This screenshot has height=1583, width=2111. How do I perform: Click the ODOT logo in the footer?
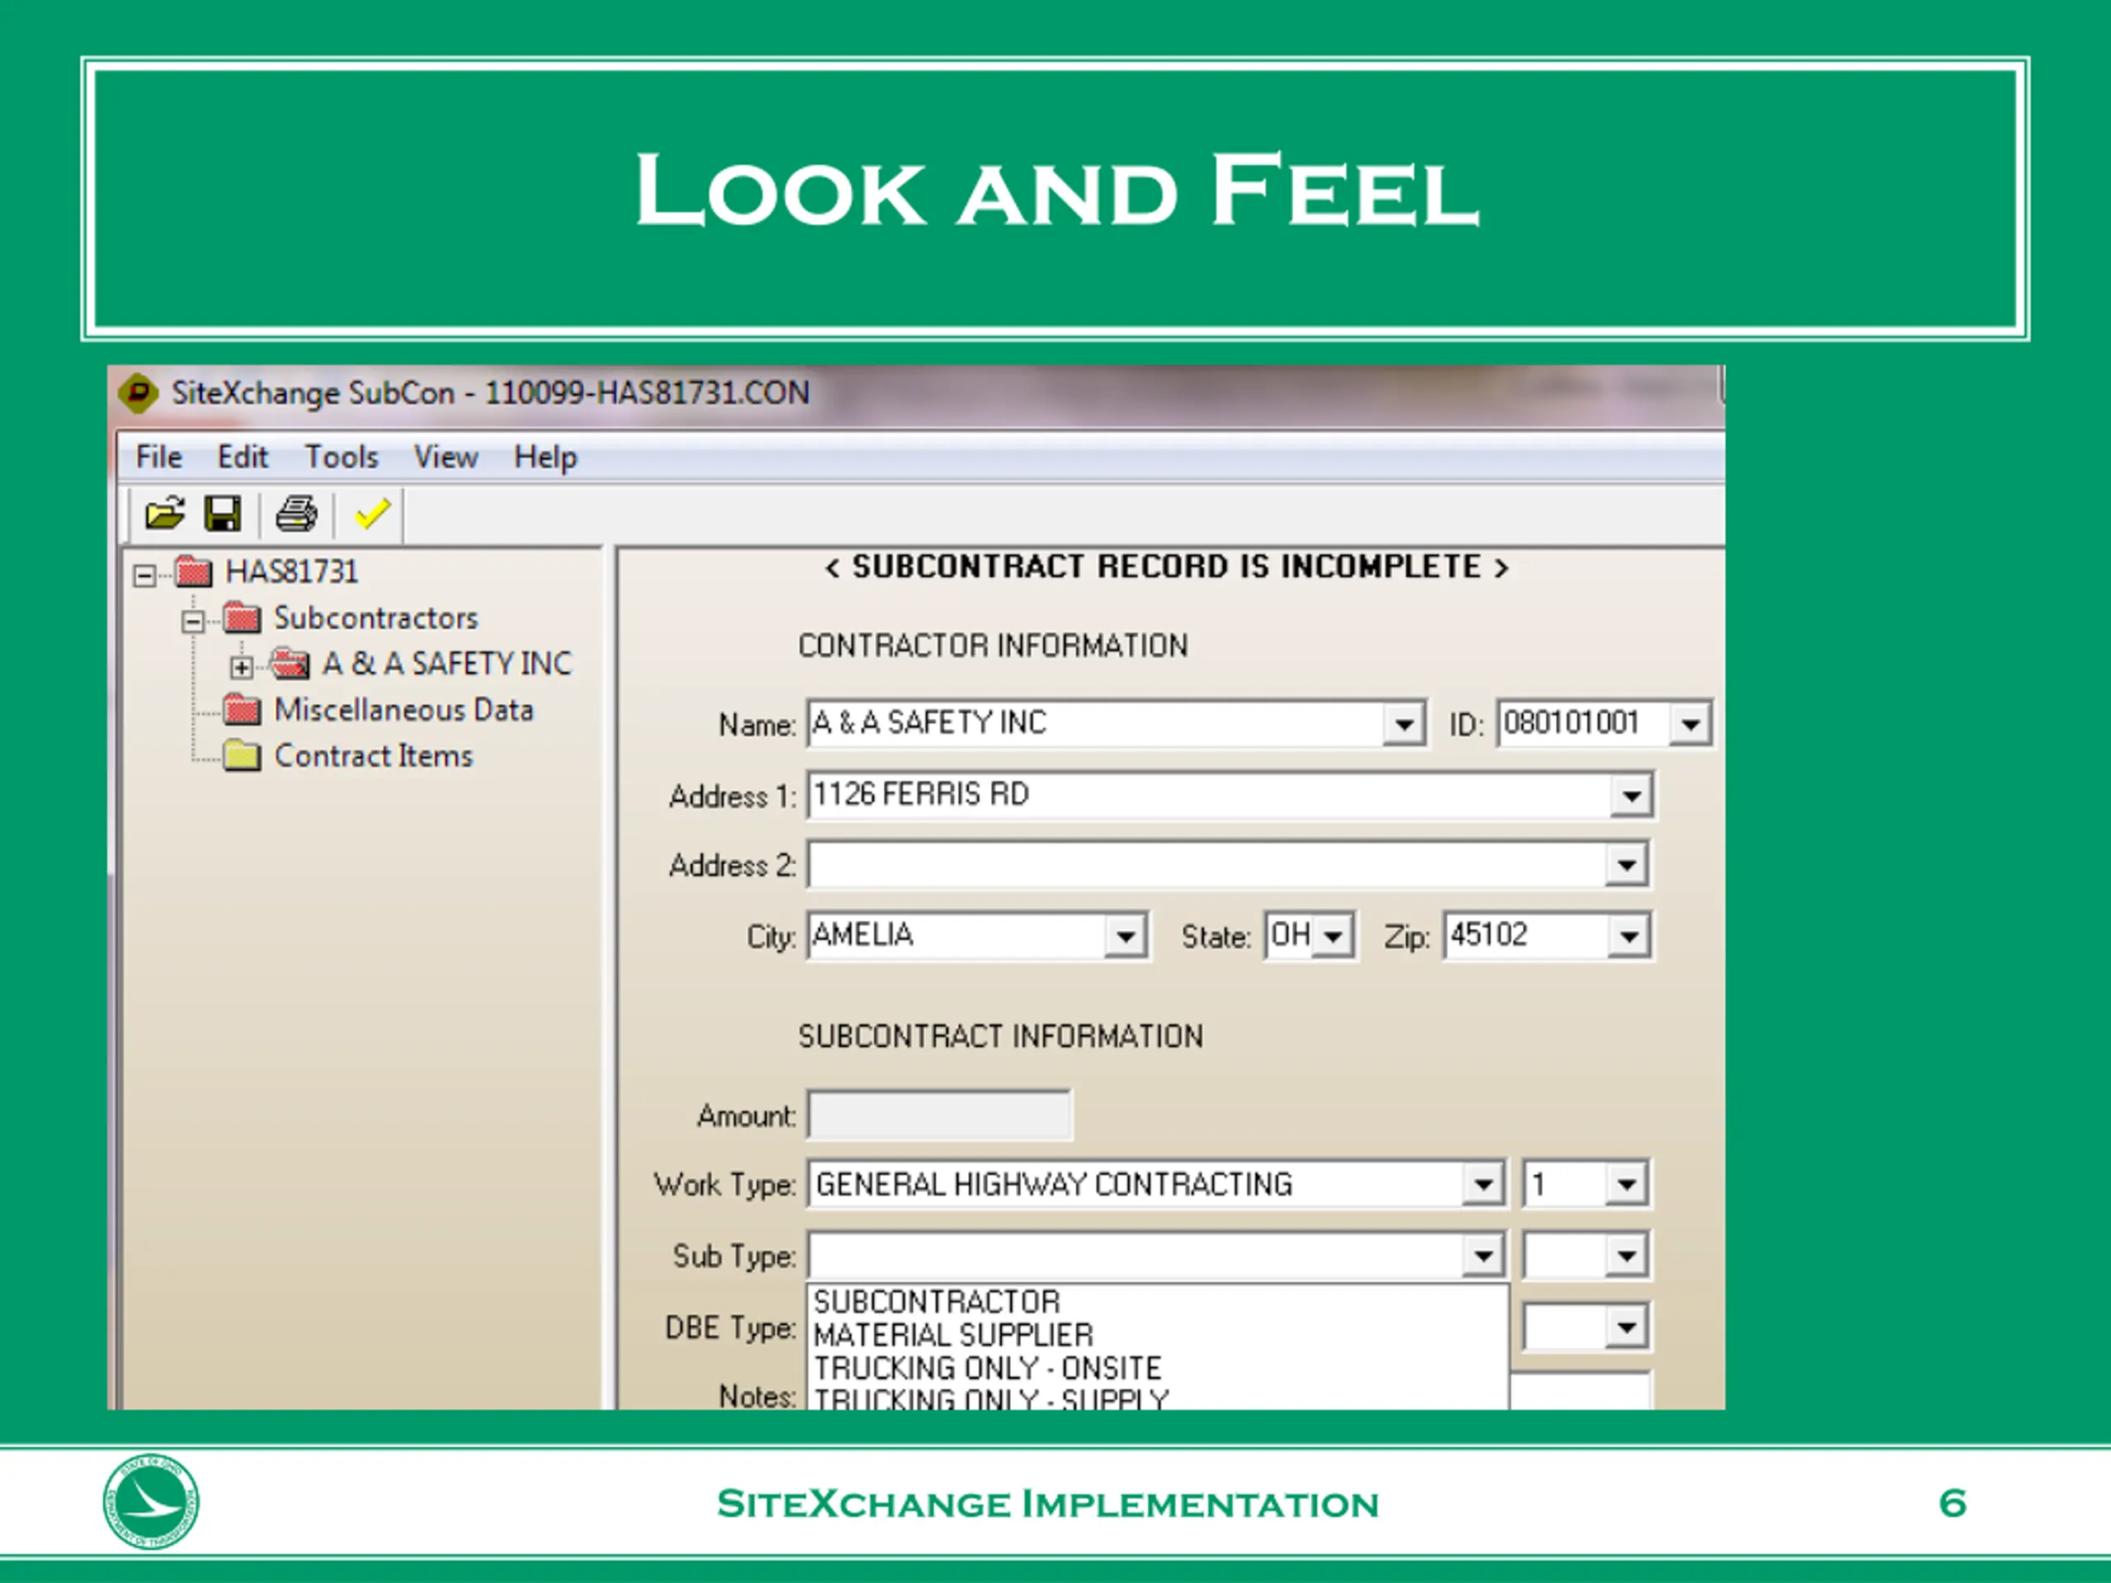tap(151, 1502)
